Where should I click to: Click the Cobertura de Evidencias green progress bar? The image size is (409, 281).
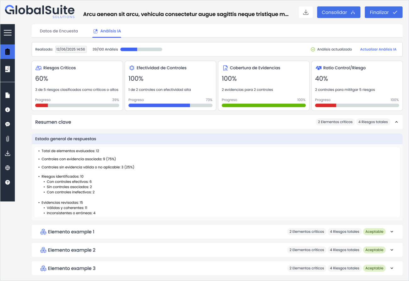coord(264,105)
